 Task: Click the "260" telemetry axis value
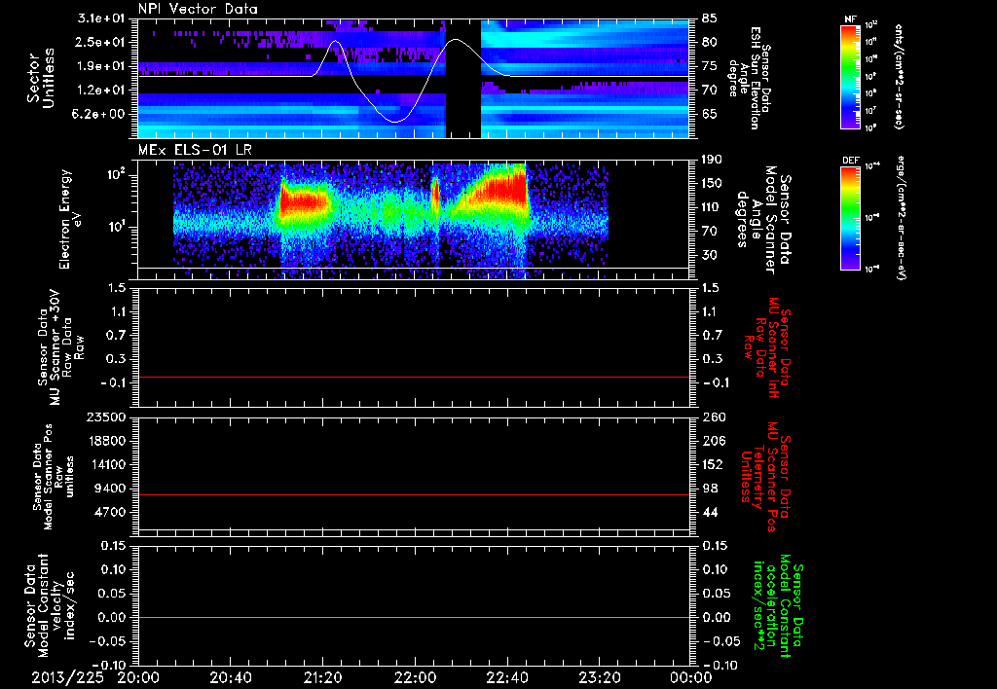click(713, 417)
